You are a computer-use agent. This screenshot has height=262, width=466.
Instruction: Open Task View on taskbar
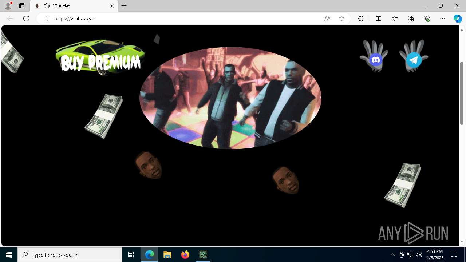pyautogui.click(x=131, y=255)
